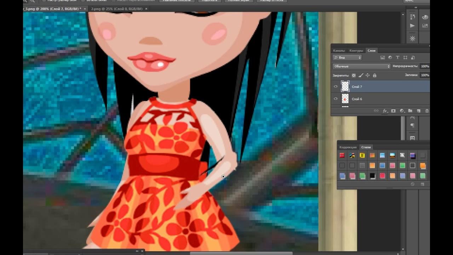
Task: Click the link layers icon
Action: pyautogui.click(x=376, y=111)
